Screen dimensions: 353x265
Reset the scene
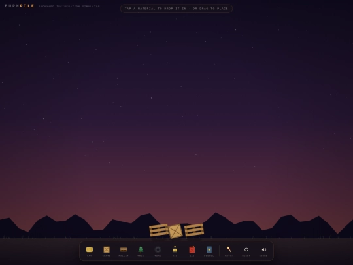tap(246, 251)
